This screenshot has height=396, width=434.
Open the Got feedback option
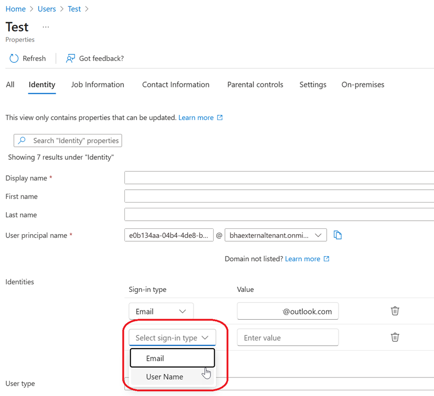pyautogui.click(x=95, y=59)
